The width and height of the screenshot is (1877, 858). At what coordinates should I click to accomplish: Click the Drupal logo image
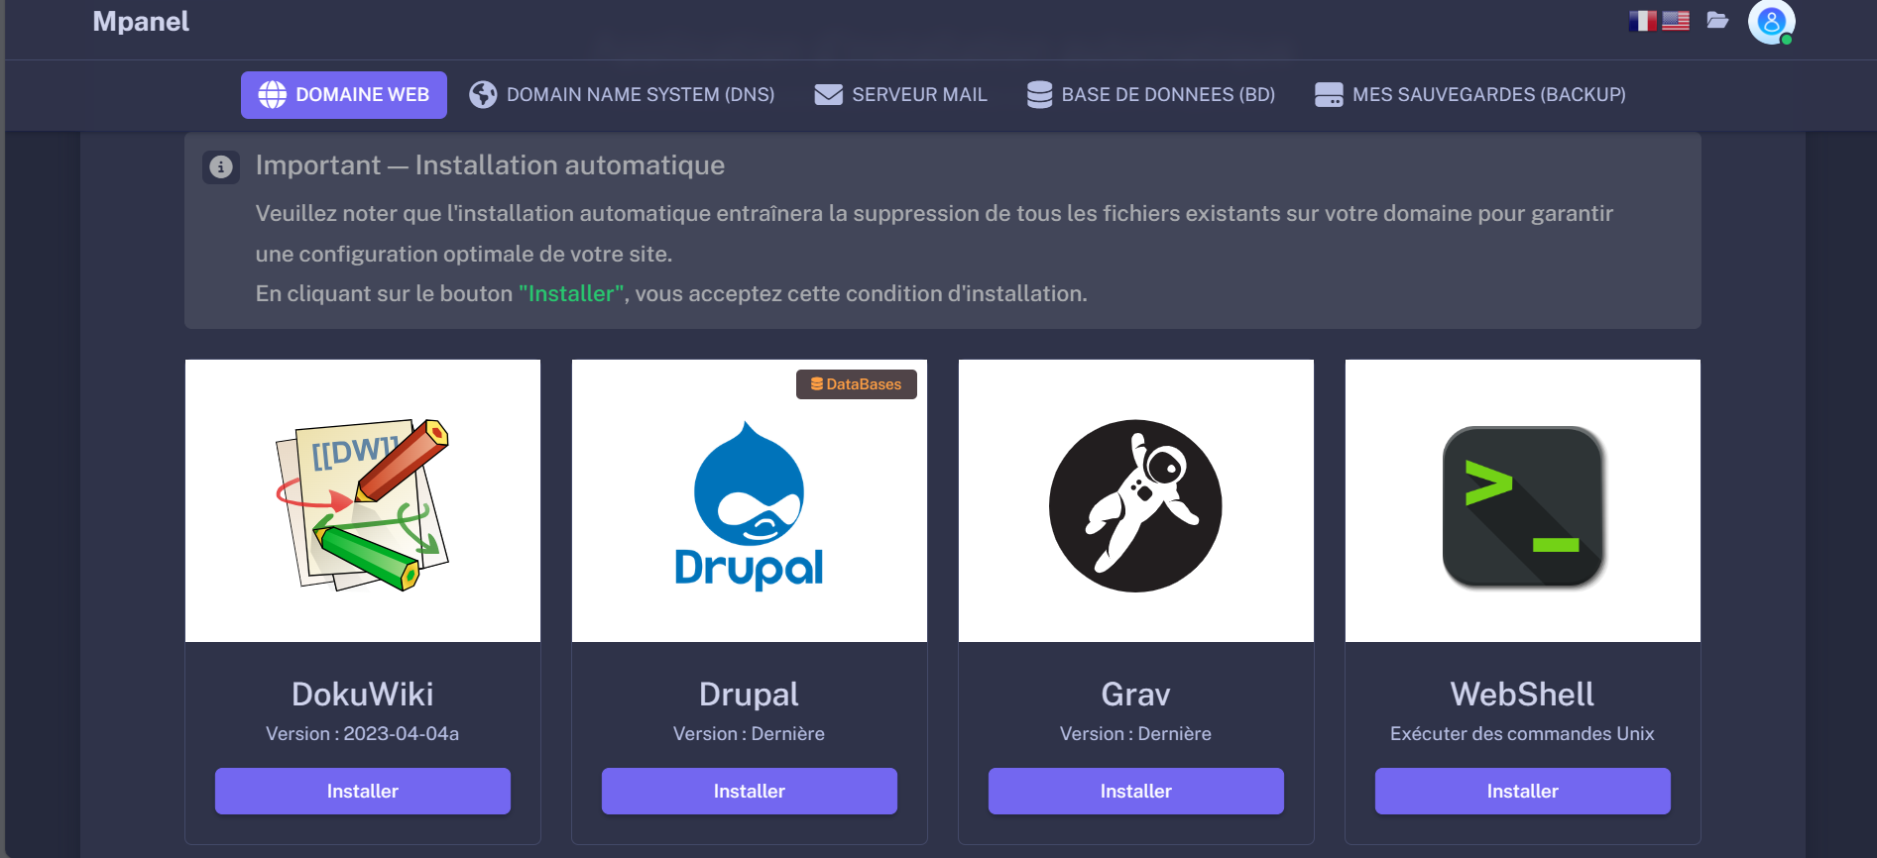click(x=749, y=505)
